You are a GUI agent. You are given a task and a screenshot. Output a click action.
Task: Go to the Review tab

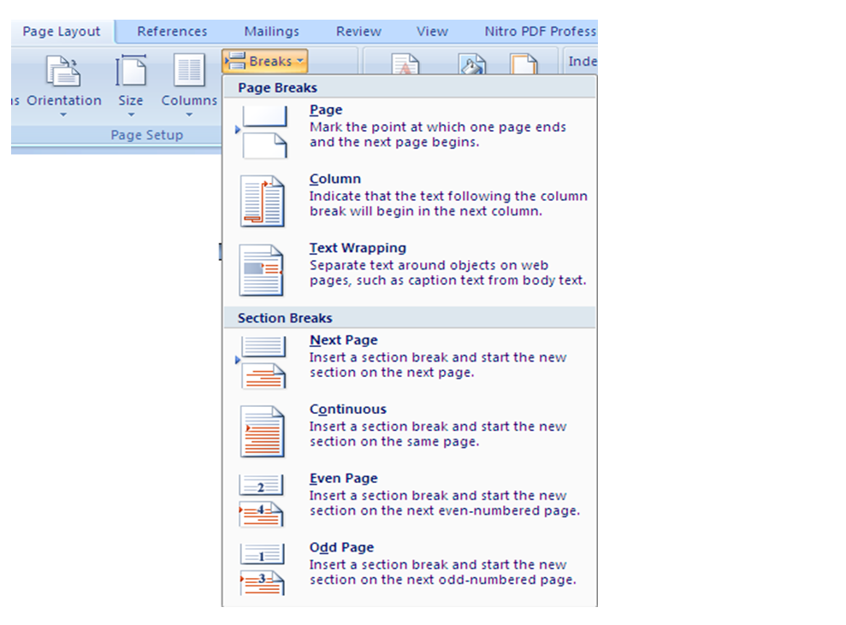[358, 32]
